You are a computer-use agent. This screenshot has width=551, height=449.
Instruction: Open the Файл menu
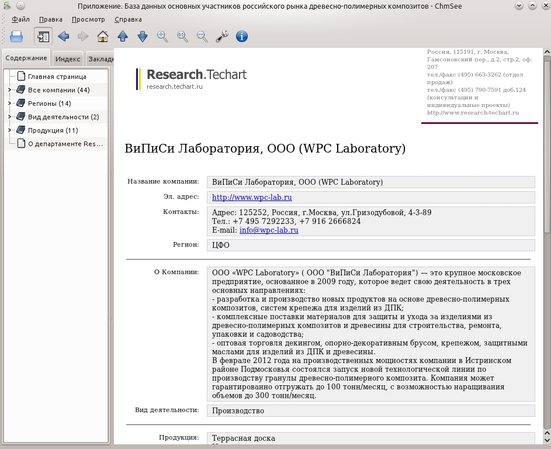coord(20,19)
